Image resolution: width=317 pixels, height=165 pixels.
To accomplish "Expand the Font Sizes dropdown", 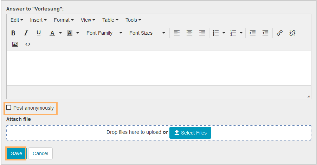I will coord(147,33).
